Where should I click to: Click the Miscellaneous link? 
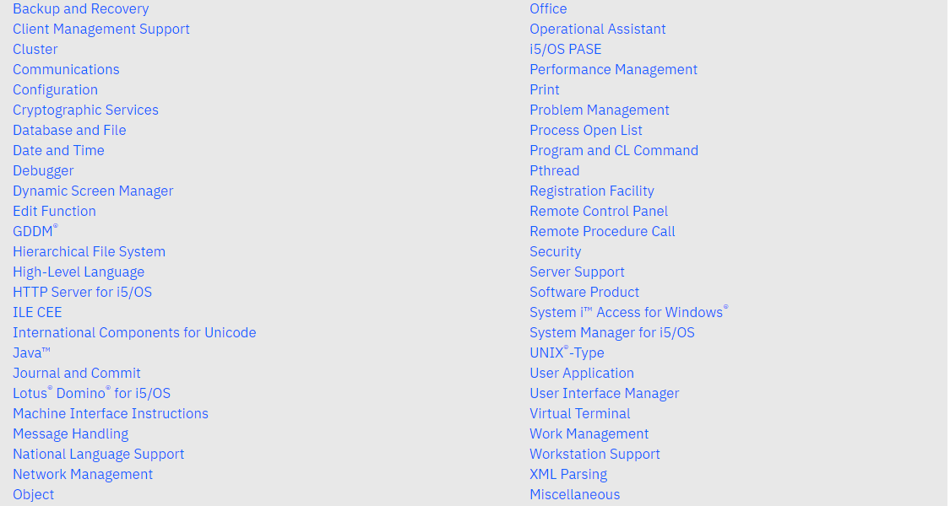574,495
